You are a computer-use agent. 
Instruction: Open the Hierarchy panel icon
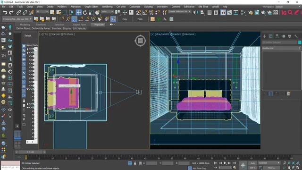[277, 36]
